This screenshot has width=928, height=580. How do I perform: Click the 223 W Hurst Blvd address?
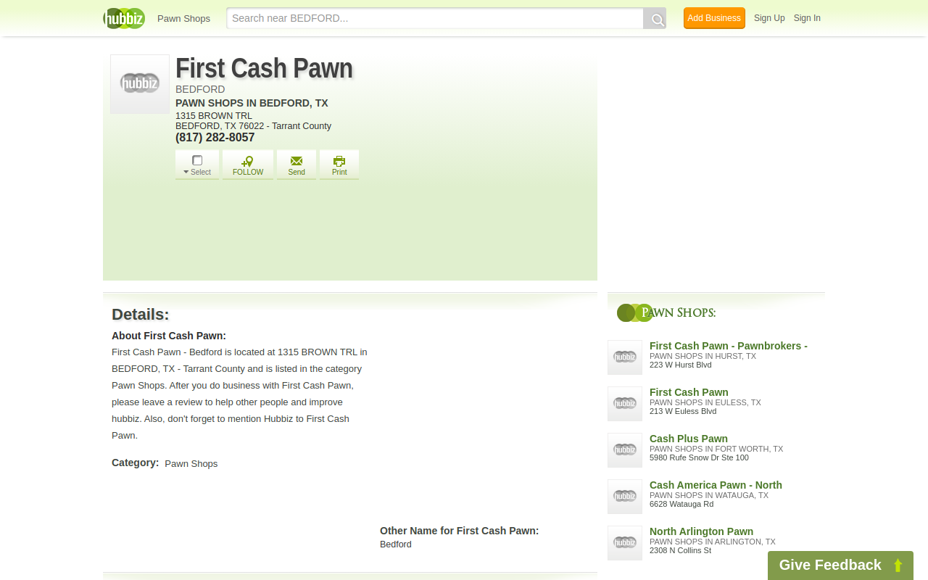tap(681, 365)
